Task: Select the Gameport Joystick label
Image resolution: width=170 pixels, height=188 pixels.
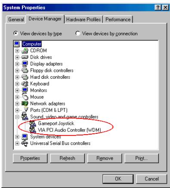Action: tap(56, 123)
